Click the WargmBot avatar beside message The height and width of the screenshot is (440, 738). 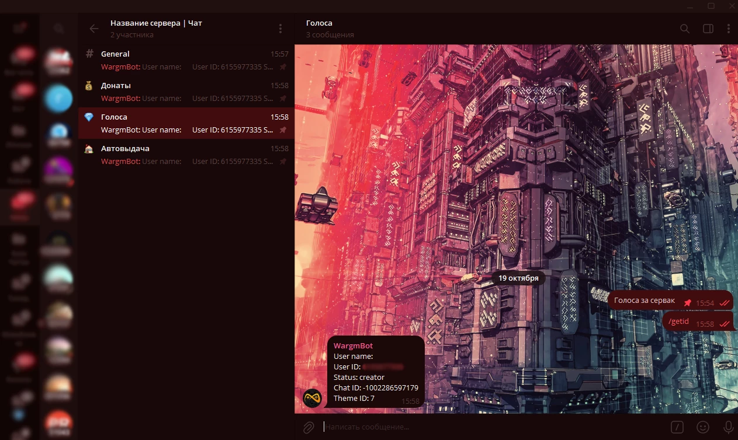(313, 398)
